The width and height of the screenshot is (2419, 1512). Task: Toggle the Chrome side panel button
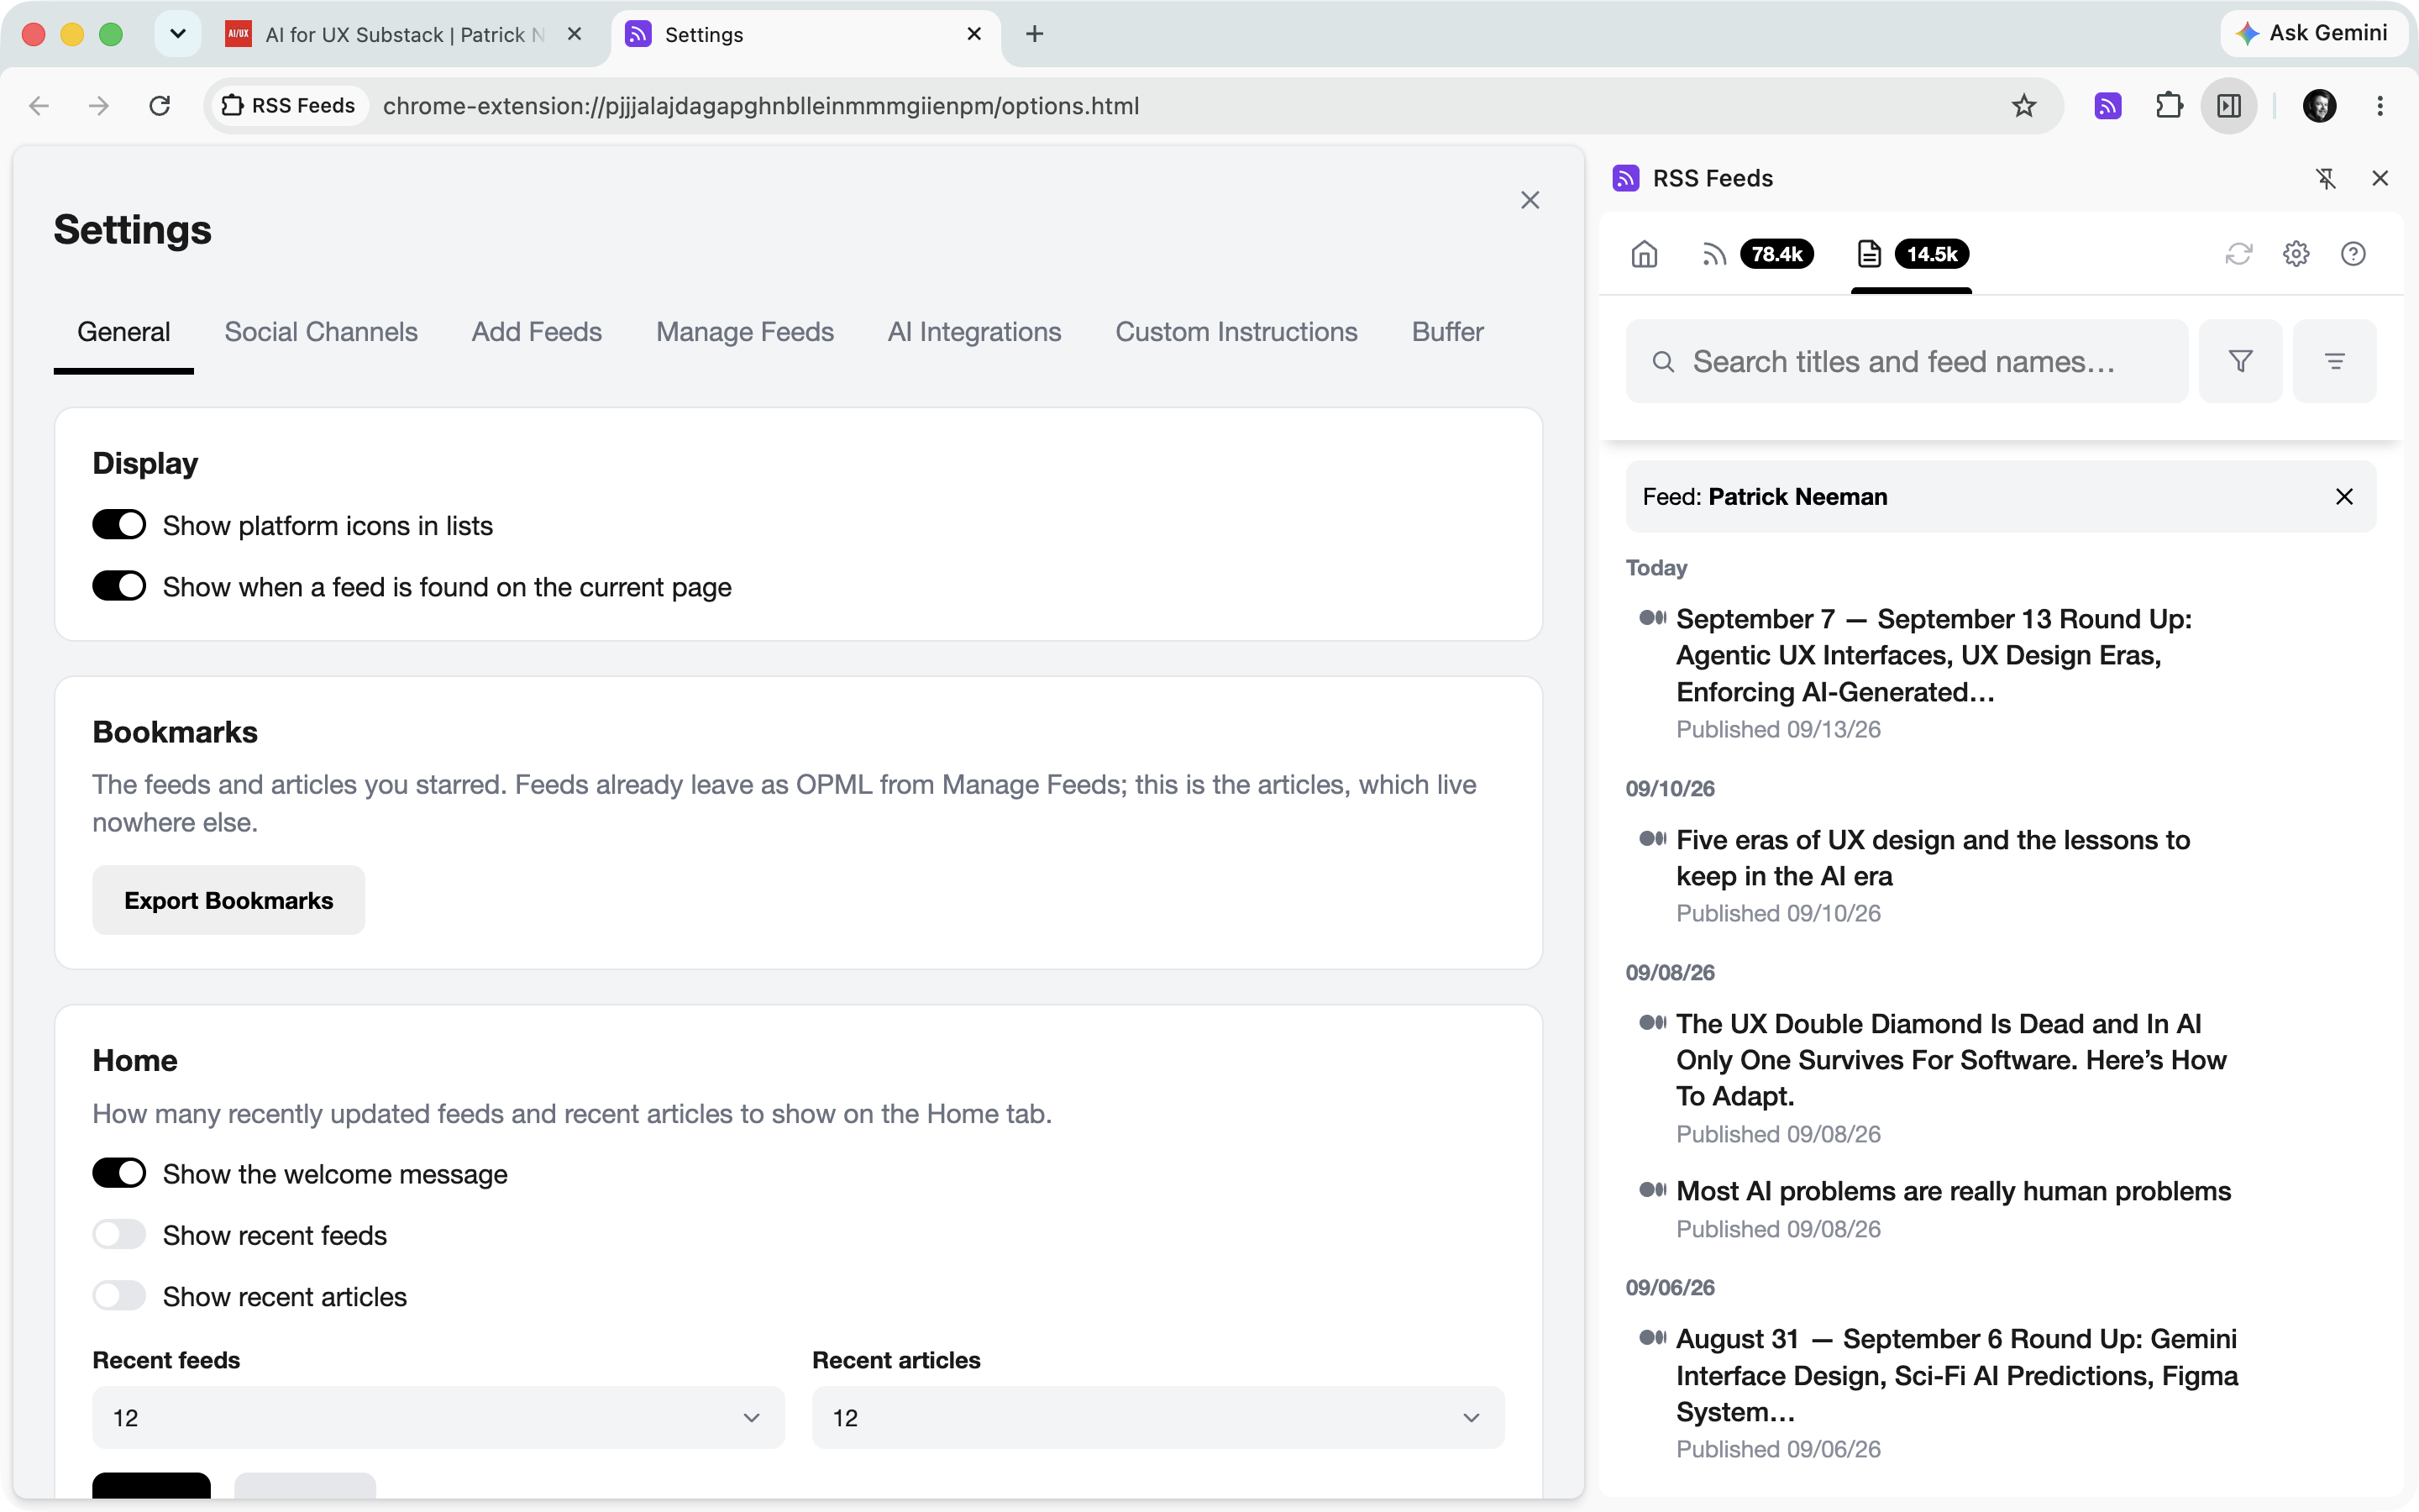pyautogui.click(x=2229, y=106)
